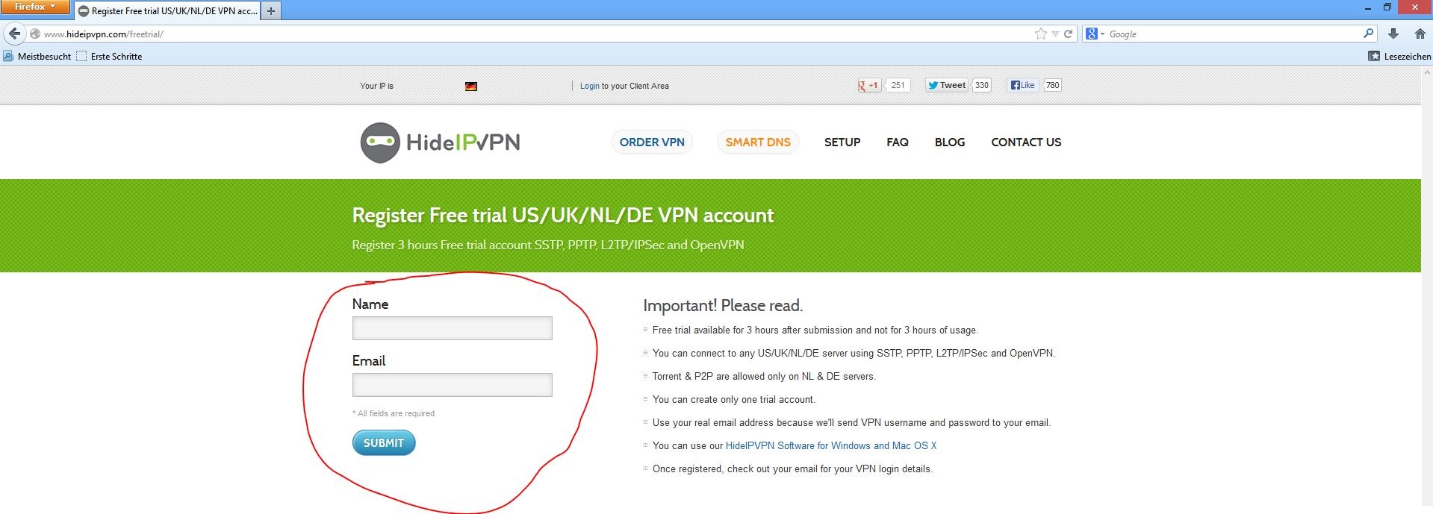This screenshot has height=514, width=1433.
Task: Click the Facebook Like button
Action: click(x=1023, y=85)
